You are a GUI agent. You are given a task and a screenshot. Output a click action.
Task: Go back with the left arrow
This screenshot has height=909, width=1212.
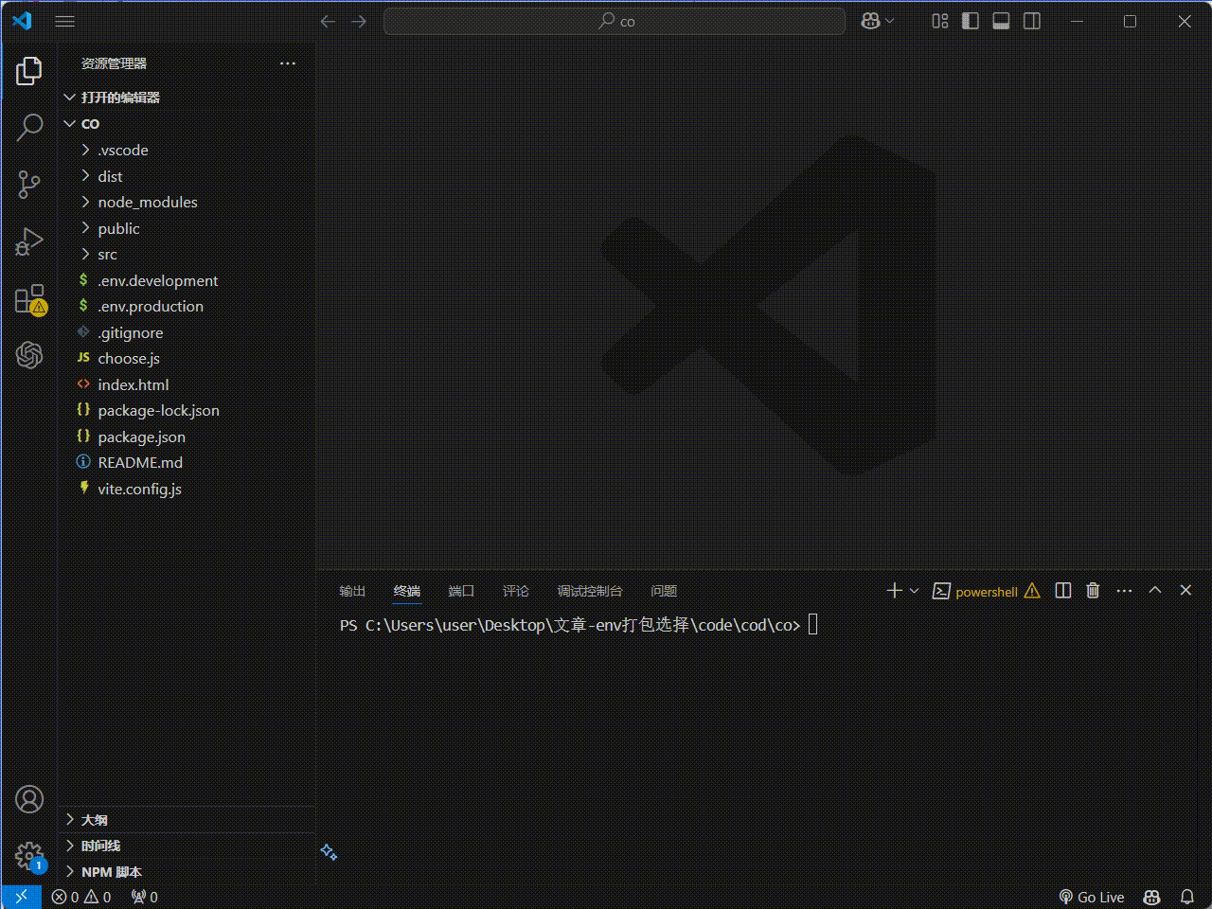tap(328, 21)
